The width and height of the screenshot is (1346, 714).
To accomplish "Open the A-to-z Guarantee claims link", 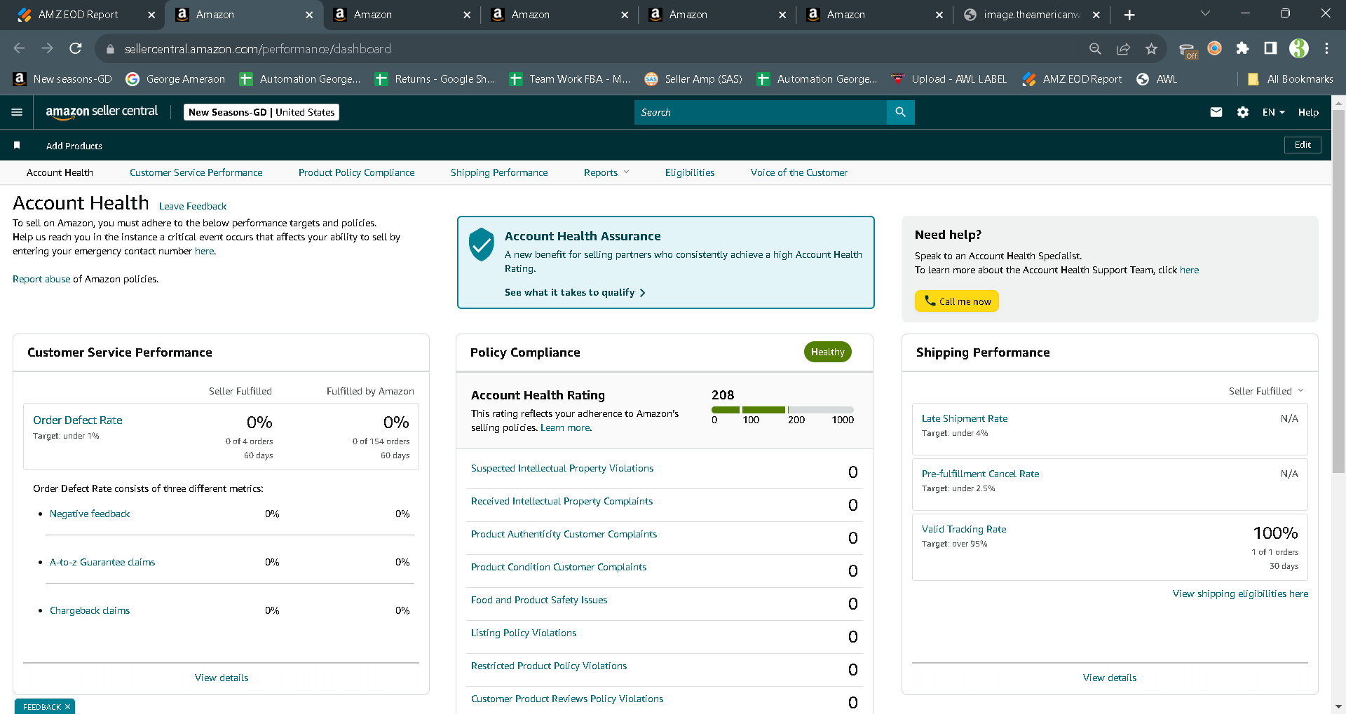I will 102,562.
